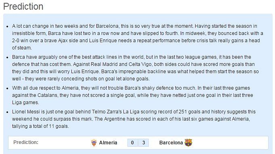Click 'Telmo Zarra's' in the final bullet
The height and width of the screenshot is (154, 275).
(x=106, y=112)
